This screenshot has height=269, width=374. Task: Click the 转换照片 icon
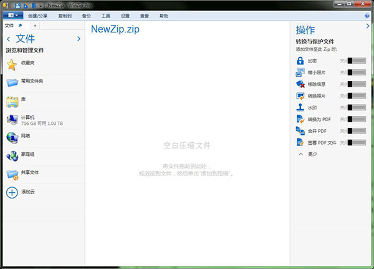300,95
